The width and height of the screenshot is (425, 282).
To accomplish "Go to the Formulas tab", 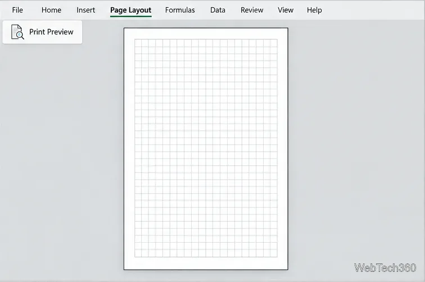I will (180, 10).
